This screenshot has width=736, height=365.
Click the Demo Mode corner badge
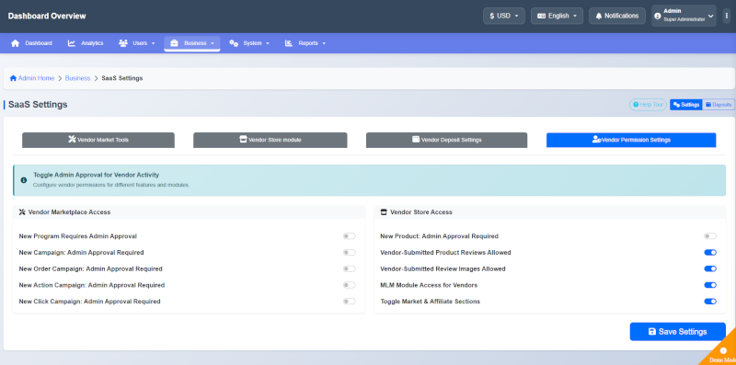click(722, 353)
